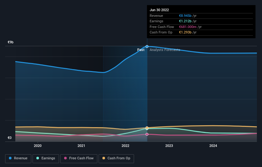Click the Analysts Forecasts label
The width and height of the screenshot is (262, 167).
[165, 50]
